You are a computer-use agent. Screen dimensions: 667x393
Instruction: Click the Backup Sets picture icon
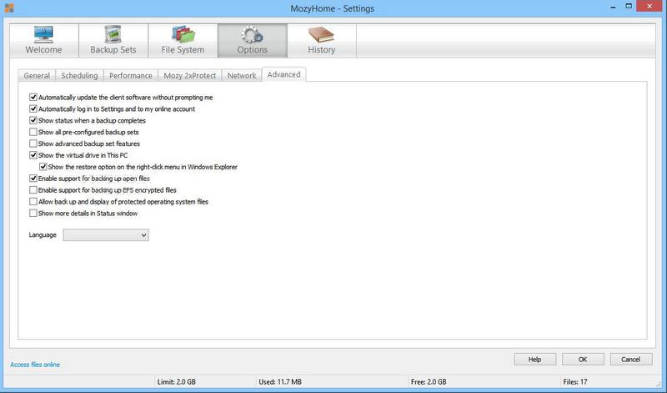(x=113, y=34)
